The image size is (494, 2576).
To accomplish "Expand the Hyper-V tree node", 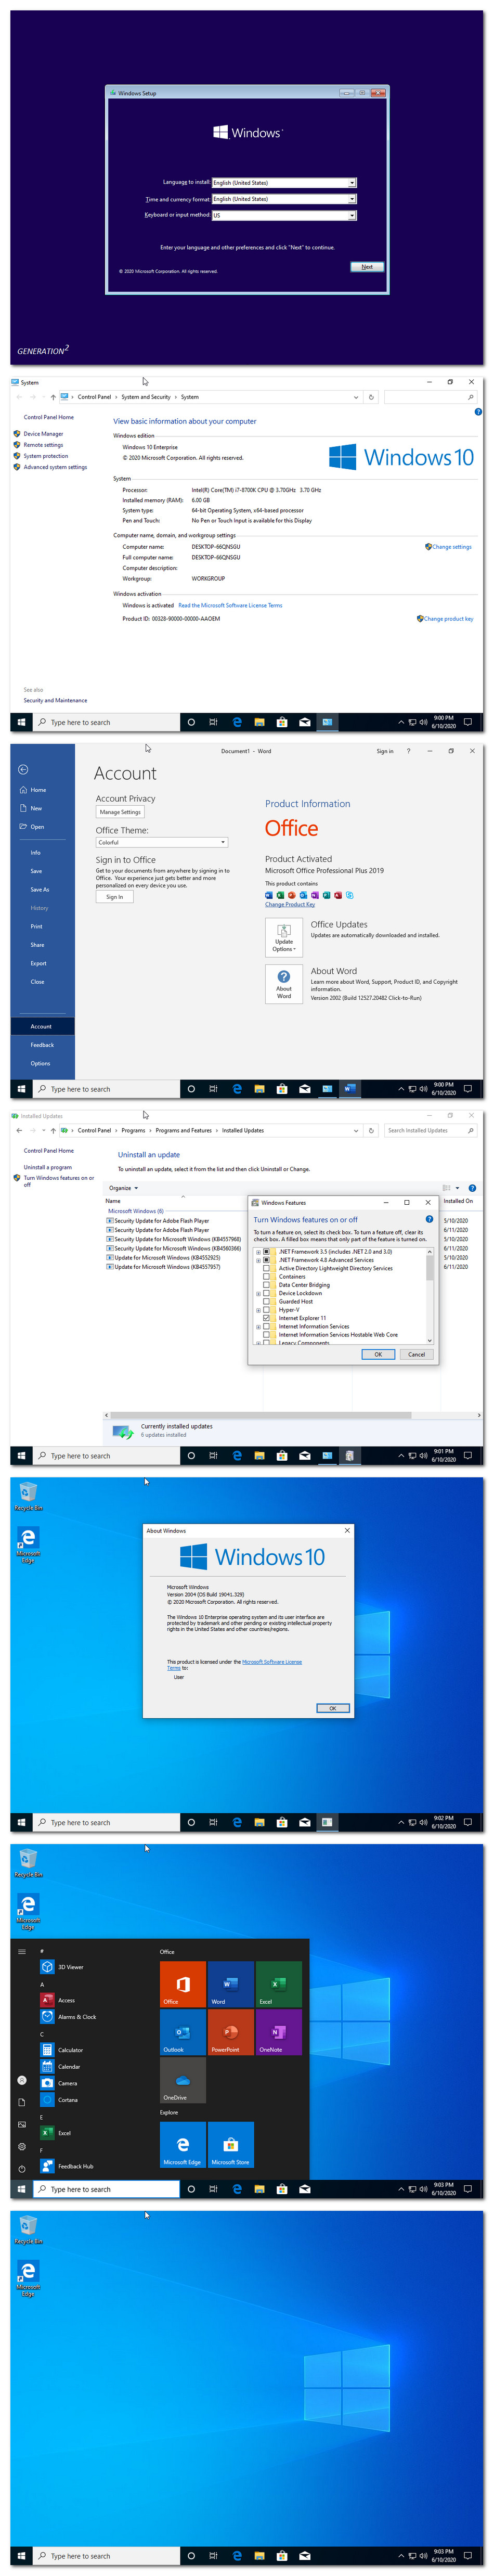I will pos(258,1310).
